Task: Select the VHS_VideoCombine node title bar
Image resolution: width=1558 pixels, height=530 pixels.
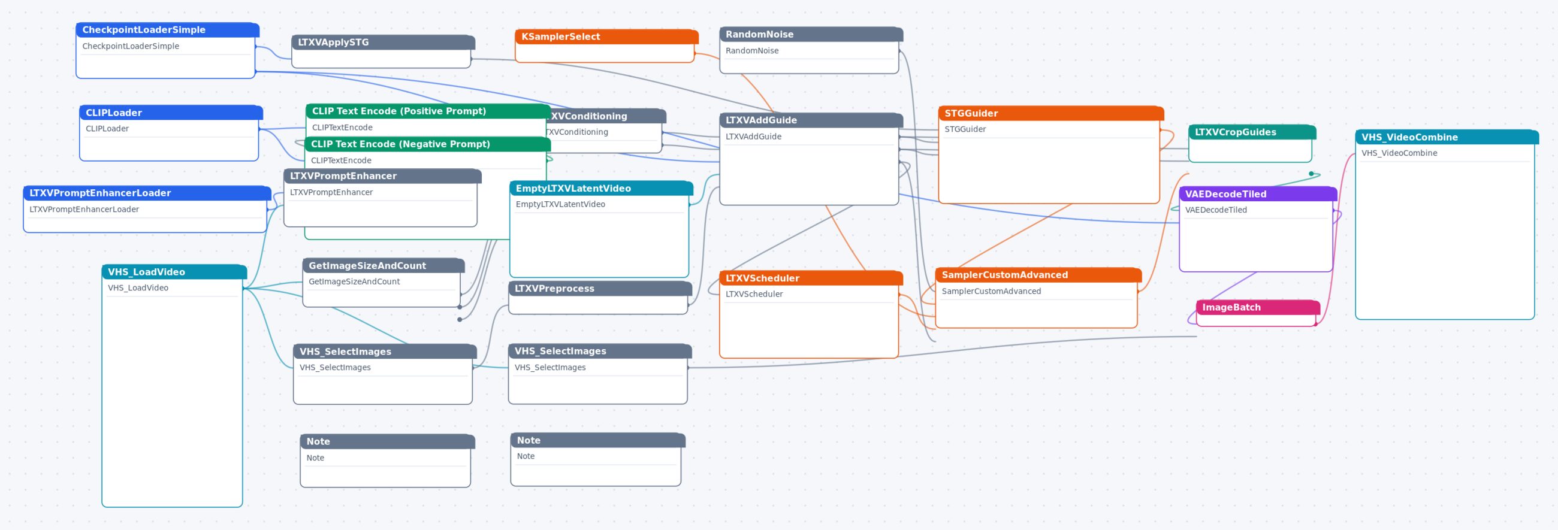Action: coord(1447,137)
